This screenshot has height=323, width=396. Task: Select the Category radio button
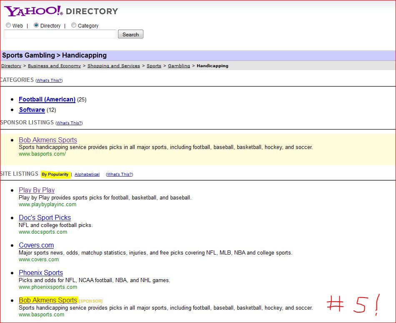coord(74,25)
